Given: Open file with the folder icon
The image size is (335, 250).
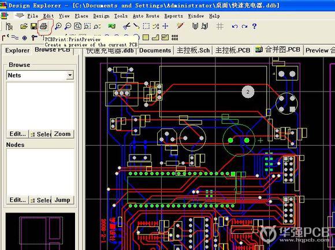Looking at the screenshot, I should 24,26.
